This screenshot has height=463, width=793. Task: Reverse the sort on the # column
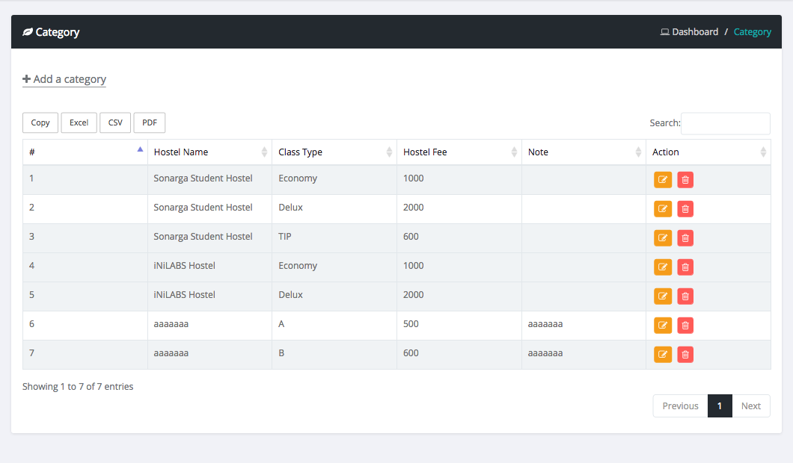tap(140, 149)
